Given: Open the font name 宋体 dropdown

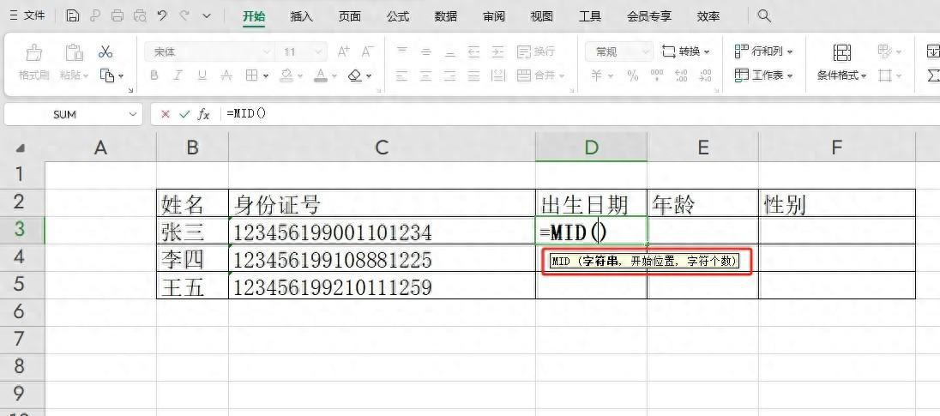Looking at the screenshot, I should (x=267, y=52).
